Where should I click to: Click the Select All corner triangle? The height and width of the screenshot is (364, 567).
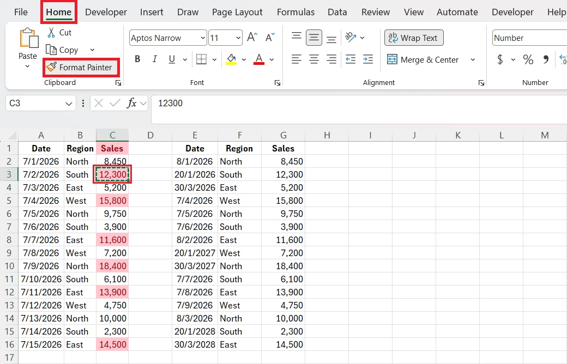(12, 136)
